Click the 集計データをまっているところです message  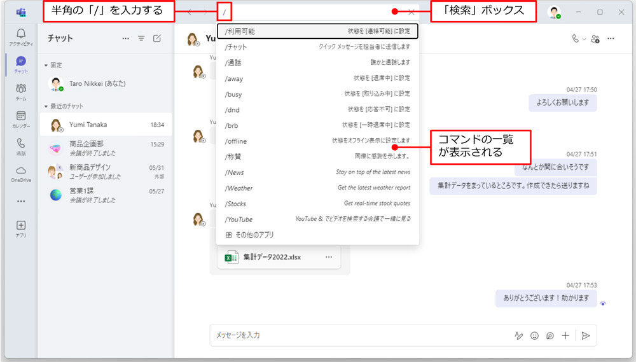pyautogui.click(x=513, y=186)
